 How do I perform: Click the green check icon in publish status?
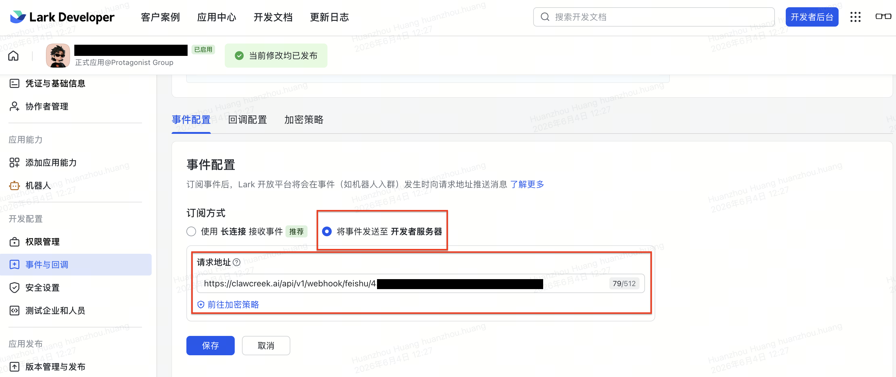tap(239, 56)
